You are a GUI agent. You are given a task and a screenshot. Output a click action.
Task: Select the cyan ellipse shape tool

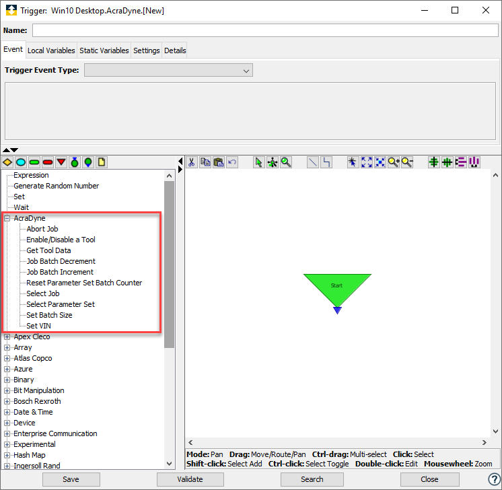pyautogui.click(x=21, y=162)
